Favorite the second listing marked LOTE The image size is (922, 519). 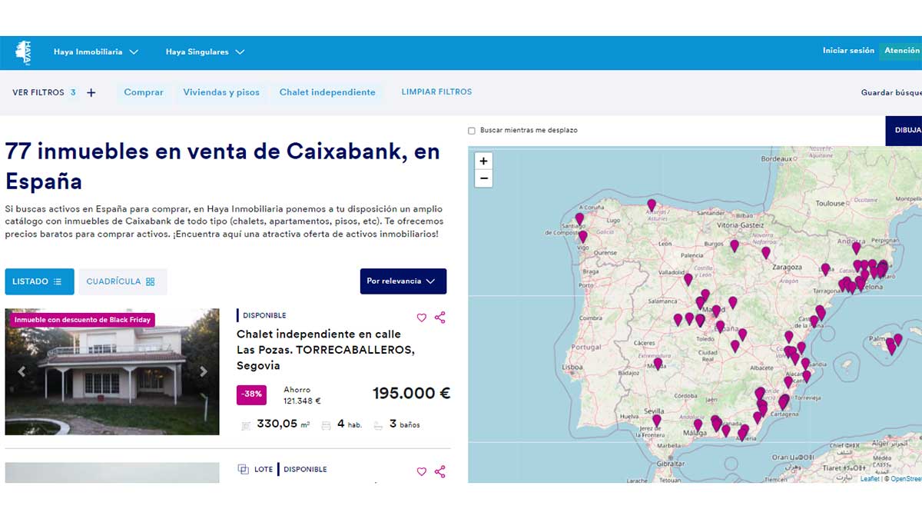[421, 471]
